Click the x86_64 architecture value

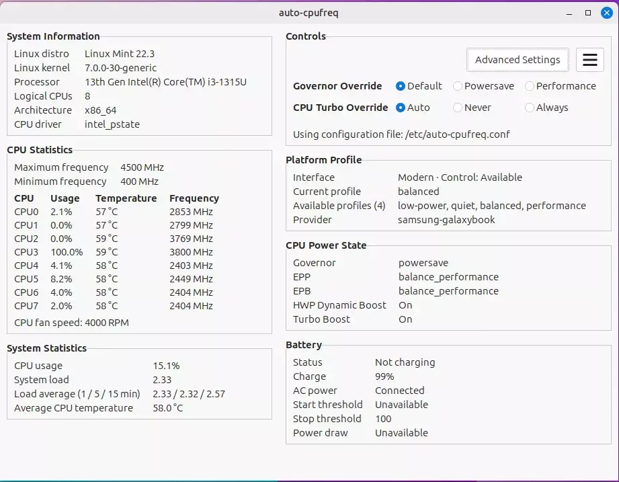pos(100,110)
